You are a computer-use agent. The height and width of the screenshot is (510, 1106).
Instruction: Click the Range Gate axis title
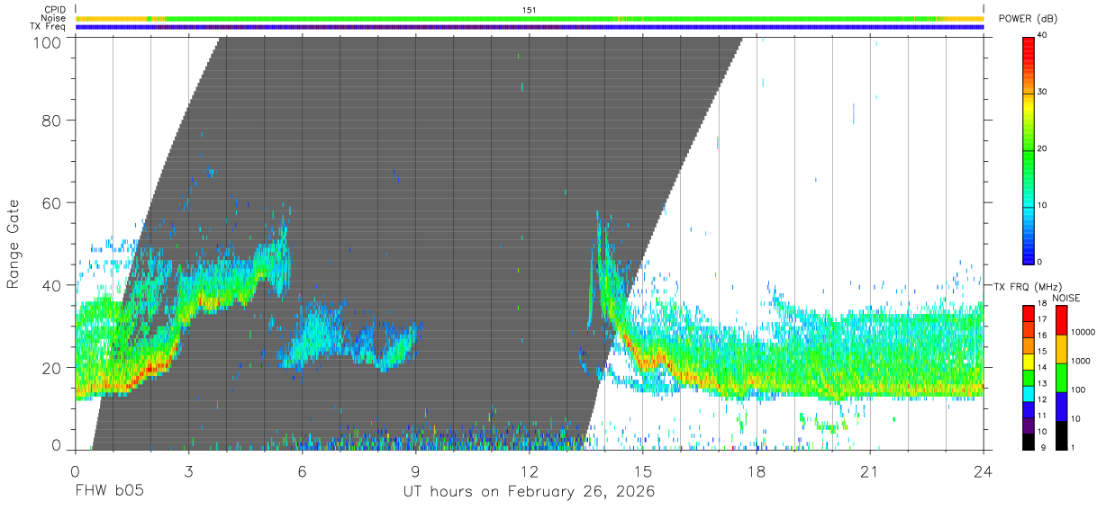coord(14,244)
